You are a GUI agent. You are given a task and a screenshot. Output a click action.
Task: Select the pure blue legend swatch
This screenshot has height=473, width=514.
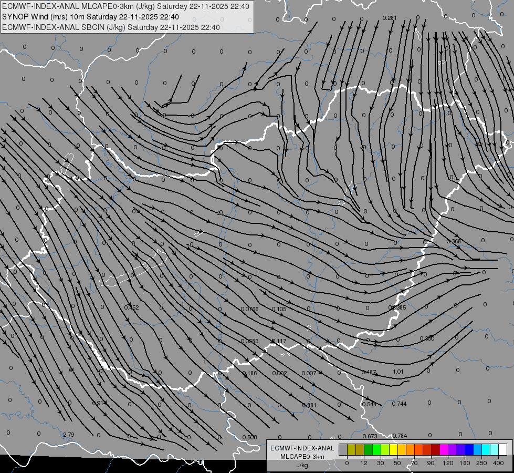[x=470, y=449]
